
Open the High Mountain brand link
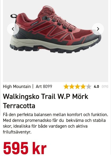17,86
